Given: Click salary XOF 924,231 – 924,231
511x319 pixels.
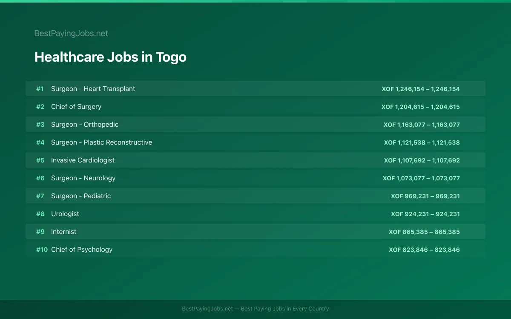Looking at the screenshot, I should tap(425, 214).
